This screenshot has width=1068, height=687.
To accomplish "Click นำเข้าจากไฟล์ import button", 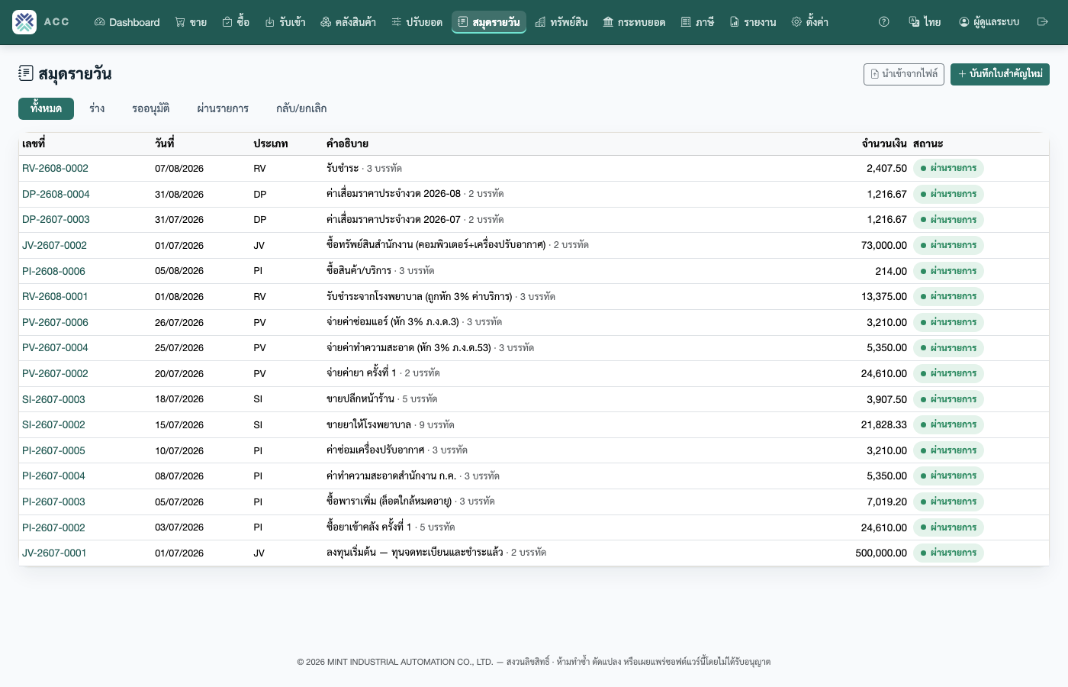I will coord(904,74).
